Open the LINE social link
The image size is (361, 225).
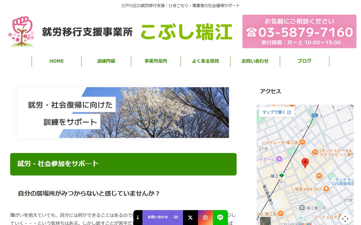(220, 217)
